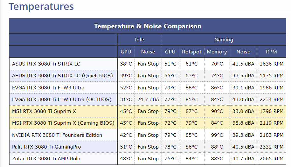Click the 99°C memory temperature cell
The height and width of the screenshot is (167, 291).
pyautogui.click(x=217, y=135)
